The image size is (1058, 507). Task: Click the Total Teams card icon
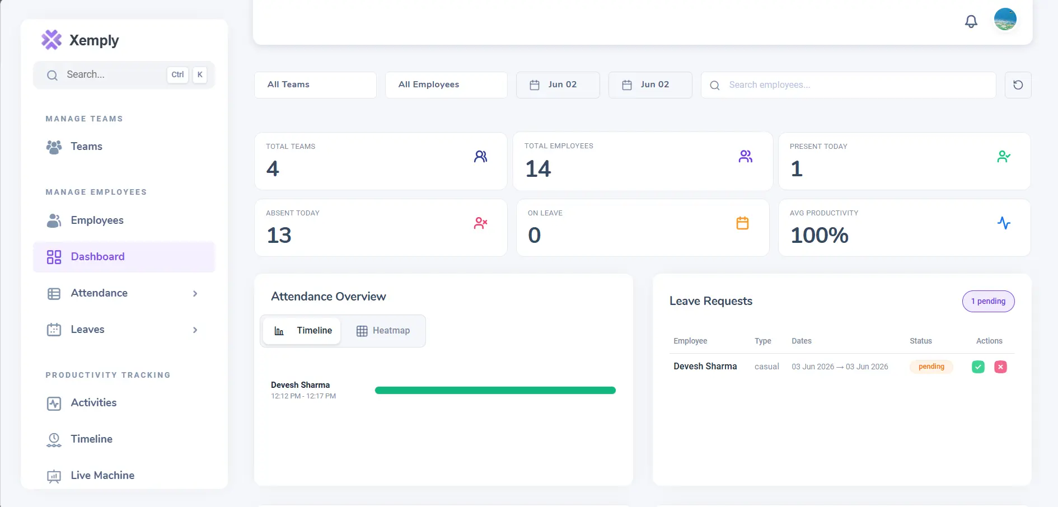tap(480, 157)
